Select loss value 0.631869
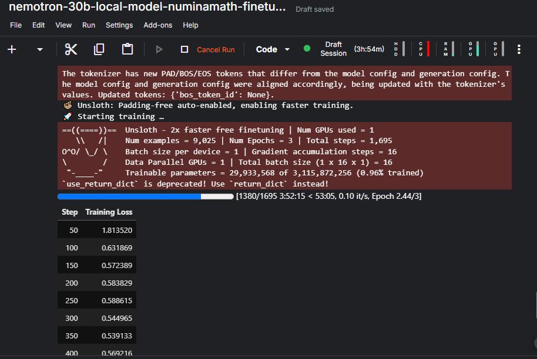 tap(117, 248)
